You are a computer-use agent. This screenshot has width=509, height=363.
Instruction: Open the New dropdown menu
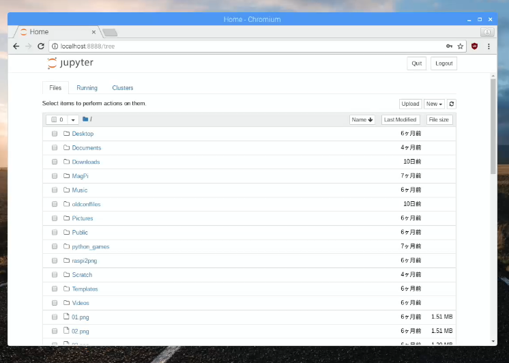(x=434, y=104)
